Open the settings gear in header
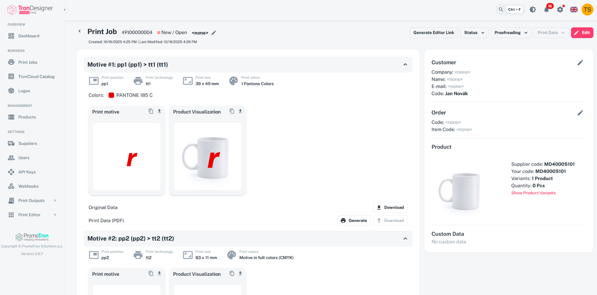Image resolution: width=597 pixels, height=295 pixels. [x=560, y=10]
